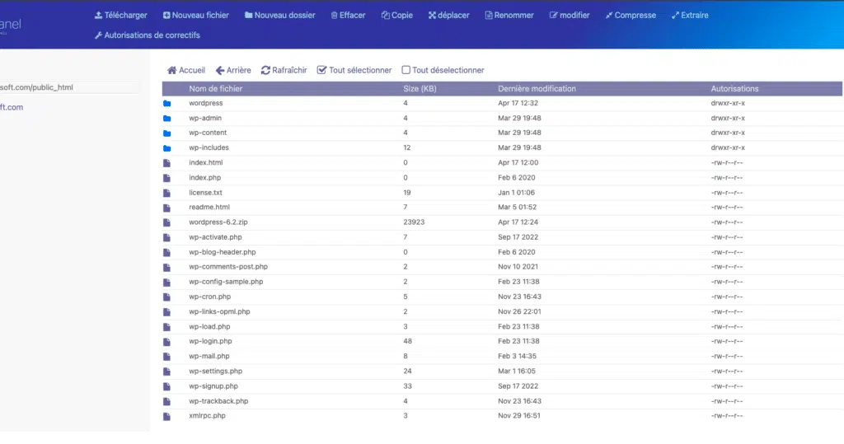844x444 pixels.
Task: Click the Effacer trash icon
Action: [x=335, y=15]
